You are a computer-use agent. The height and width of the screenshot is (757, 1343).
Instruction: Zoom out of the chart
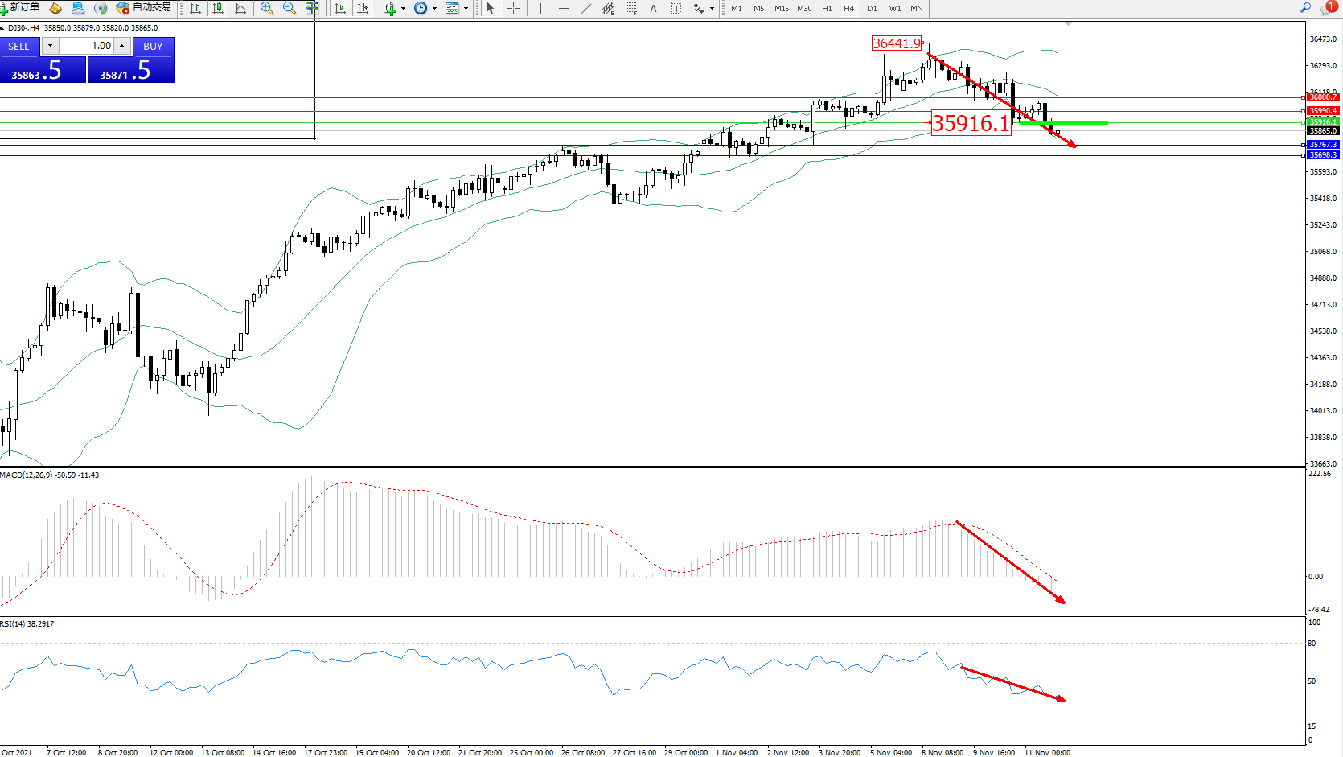pyautogui.click(x=290, y=8)
